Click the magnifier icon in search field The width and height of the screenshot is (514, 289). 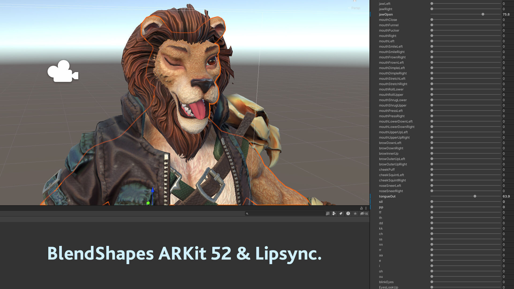tap(247, 214)
